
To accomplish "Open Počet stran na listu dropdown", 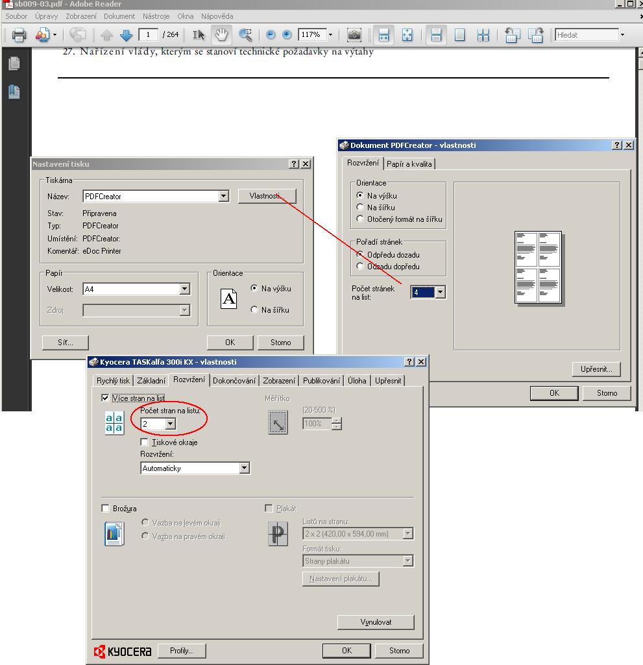I will (170, 424).
